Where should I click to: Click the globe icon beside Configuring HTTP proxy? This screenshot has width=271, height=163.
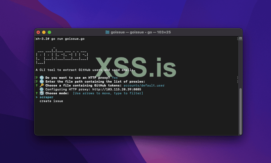[x=42, y=89]
